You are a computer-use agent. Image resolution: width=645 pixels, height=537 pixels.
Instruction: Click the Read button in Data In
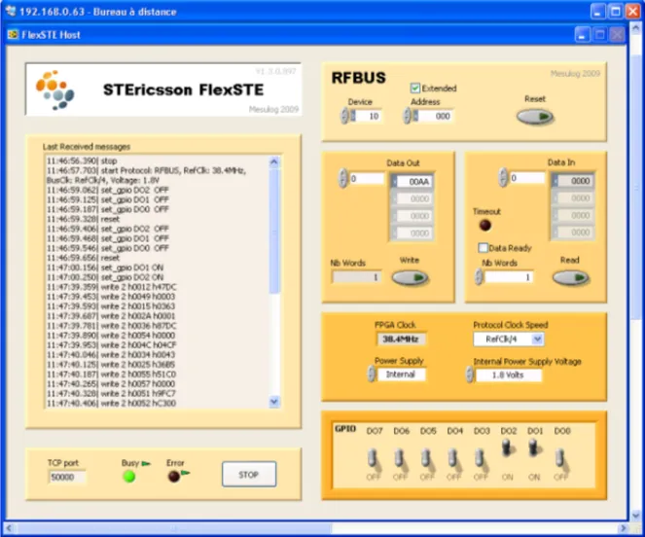coord(570,278)
